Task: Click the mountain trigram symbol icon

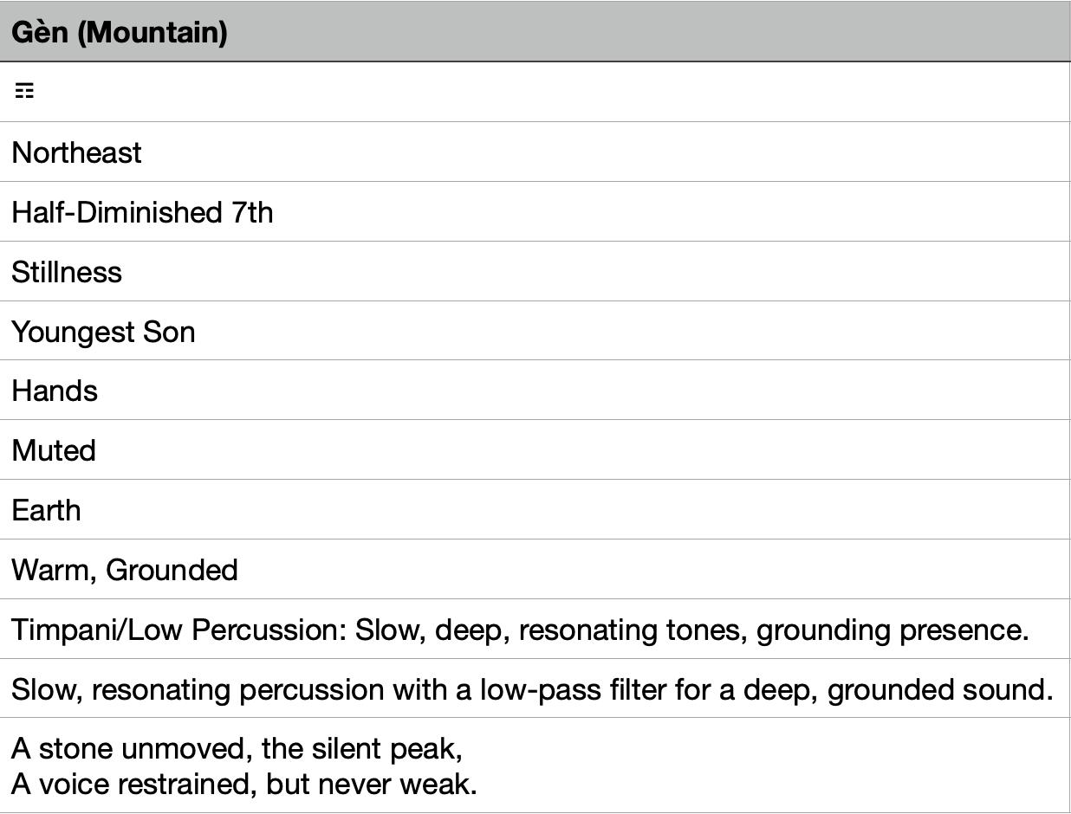Action: (24, 91)
